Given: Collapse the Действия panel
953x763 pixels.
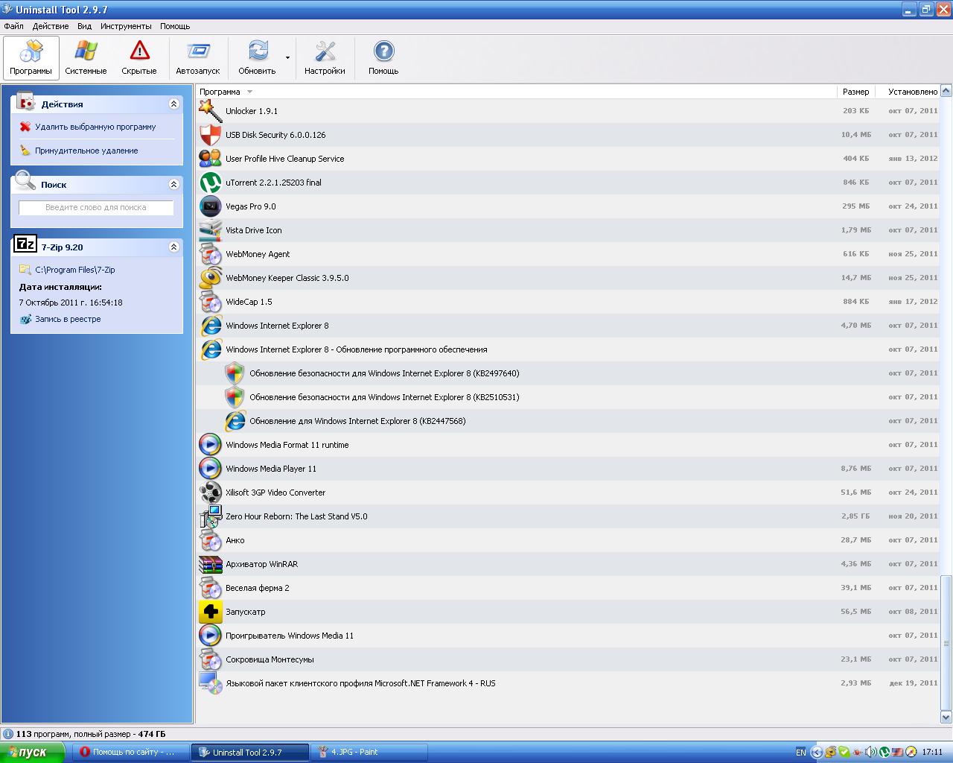Looking at the screenshot, I should click(x=174, y=104).
